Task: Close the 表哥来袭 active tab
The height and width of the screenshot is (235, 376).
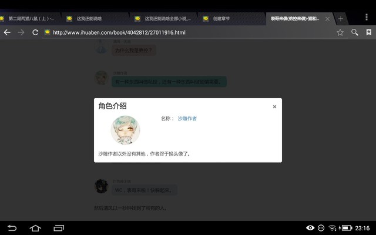Action: [327, 19]
